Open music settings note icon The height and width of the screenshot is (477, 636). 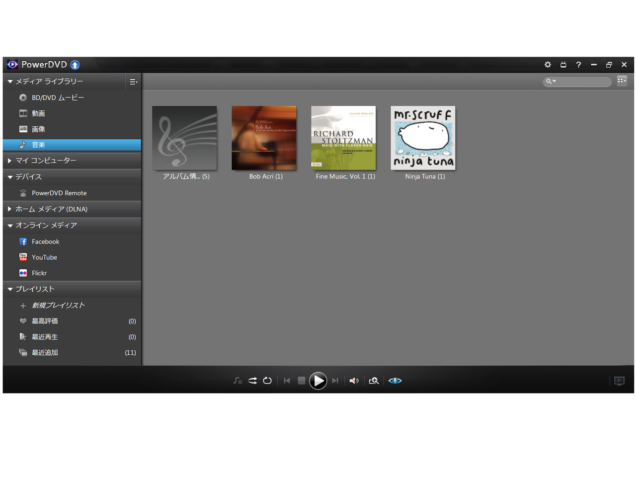tap(238, 381)
